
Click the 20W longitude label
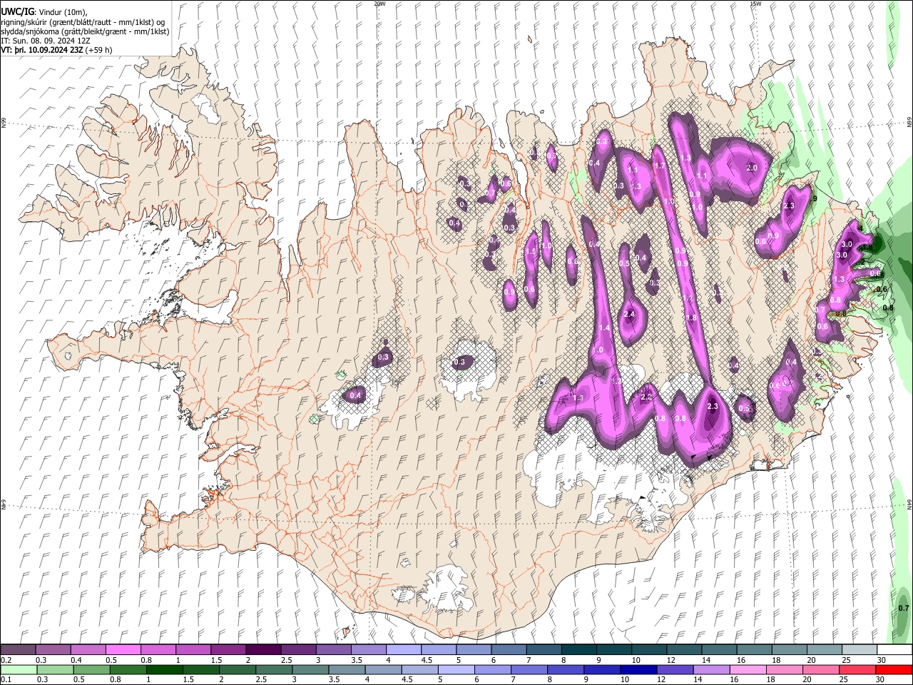[x=379, y=4]
